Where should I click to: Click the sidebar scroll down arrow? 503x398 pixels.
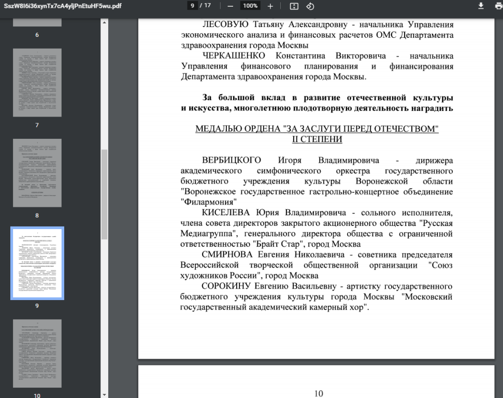pos(105,394)
